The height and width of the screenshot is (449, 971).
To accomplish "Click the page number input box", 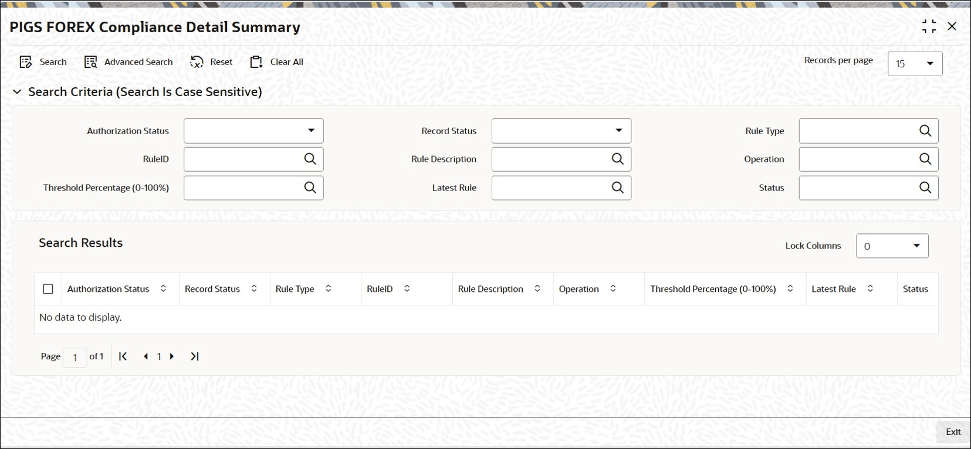I will click(75, 357).
